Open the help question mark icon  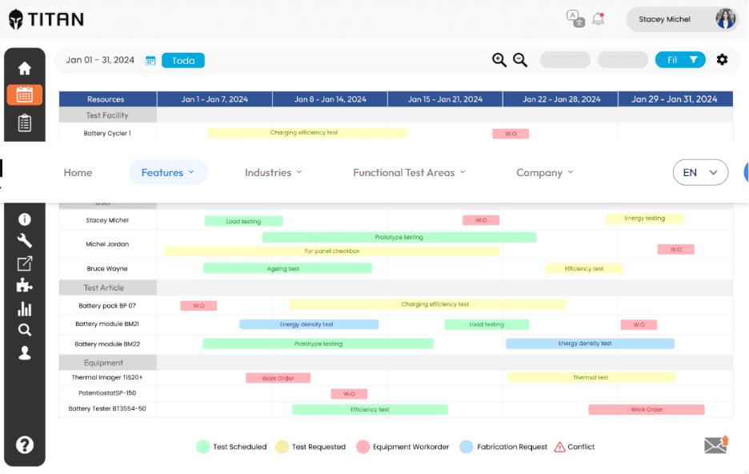[x=24, y=445]
